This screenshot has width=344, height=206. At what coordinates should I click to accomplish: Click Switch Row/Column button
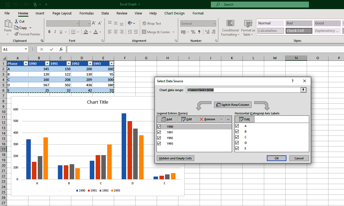(x=233, y=104)
